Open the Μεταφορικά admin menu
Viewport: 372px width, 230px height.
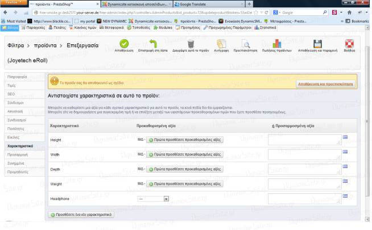click(x=111, y=28)
